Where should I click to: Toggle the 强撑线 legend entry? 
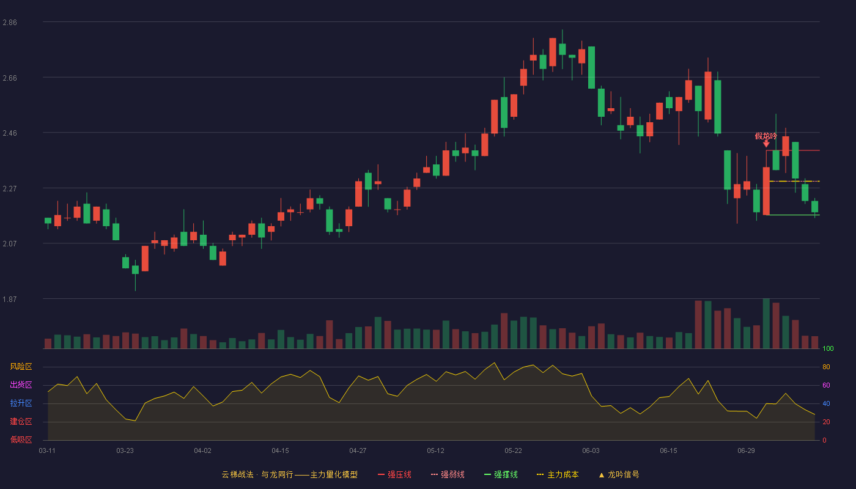[501, 474]
